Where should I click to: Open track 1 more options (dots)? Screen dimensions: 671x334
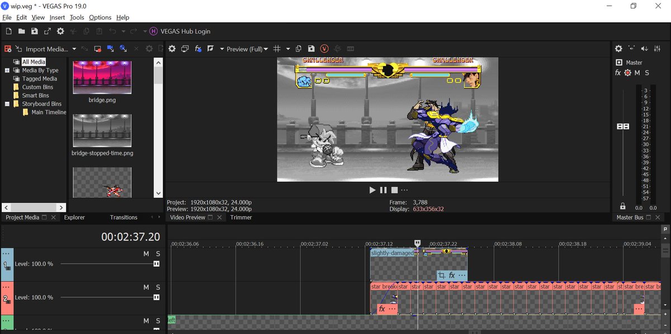pyautogui.click(x=7, y=254)
